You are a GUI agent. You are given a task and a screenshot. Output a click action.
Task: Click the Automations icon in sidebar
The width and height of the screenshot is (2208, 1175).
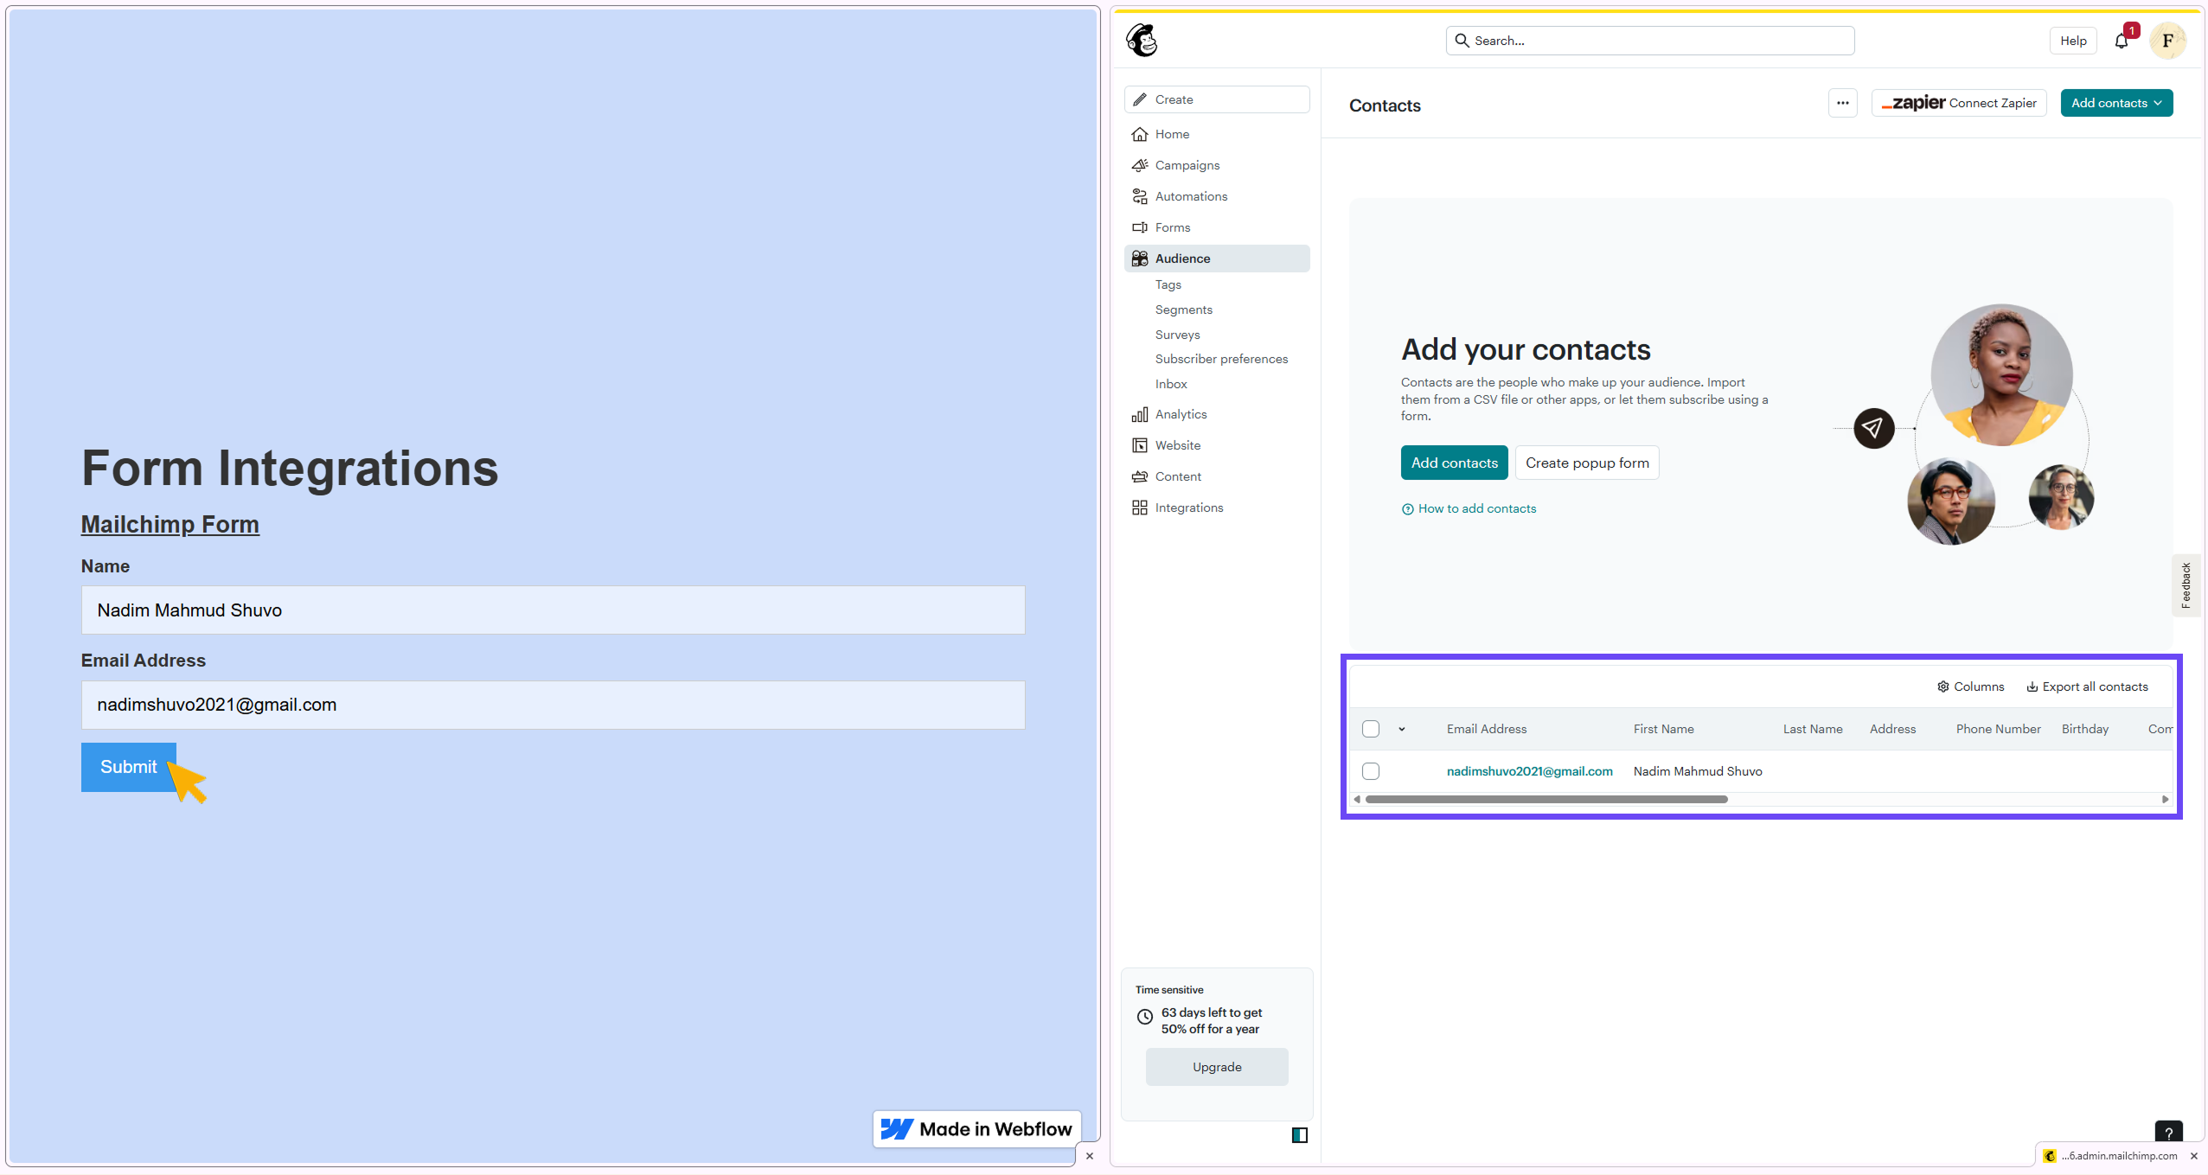point(1140,196)
